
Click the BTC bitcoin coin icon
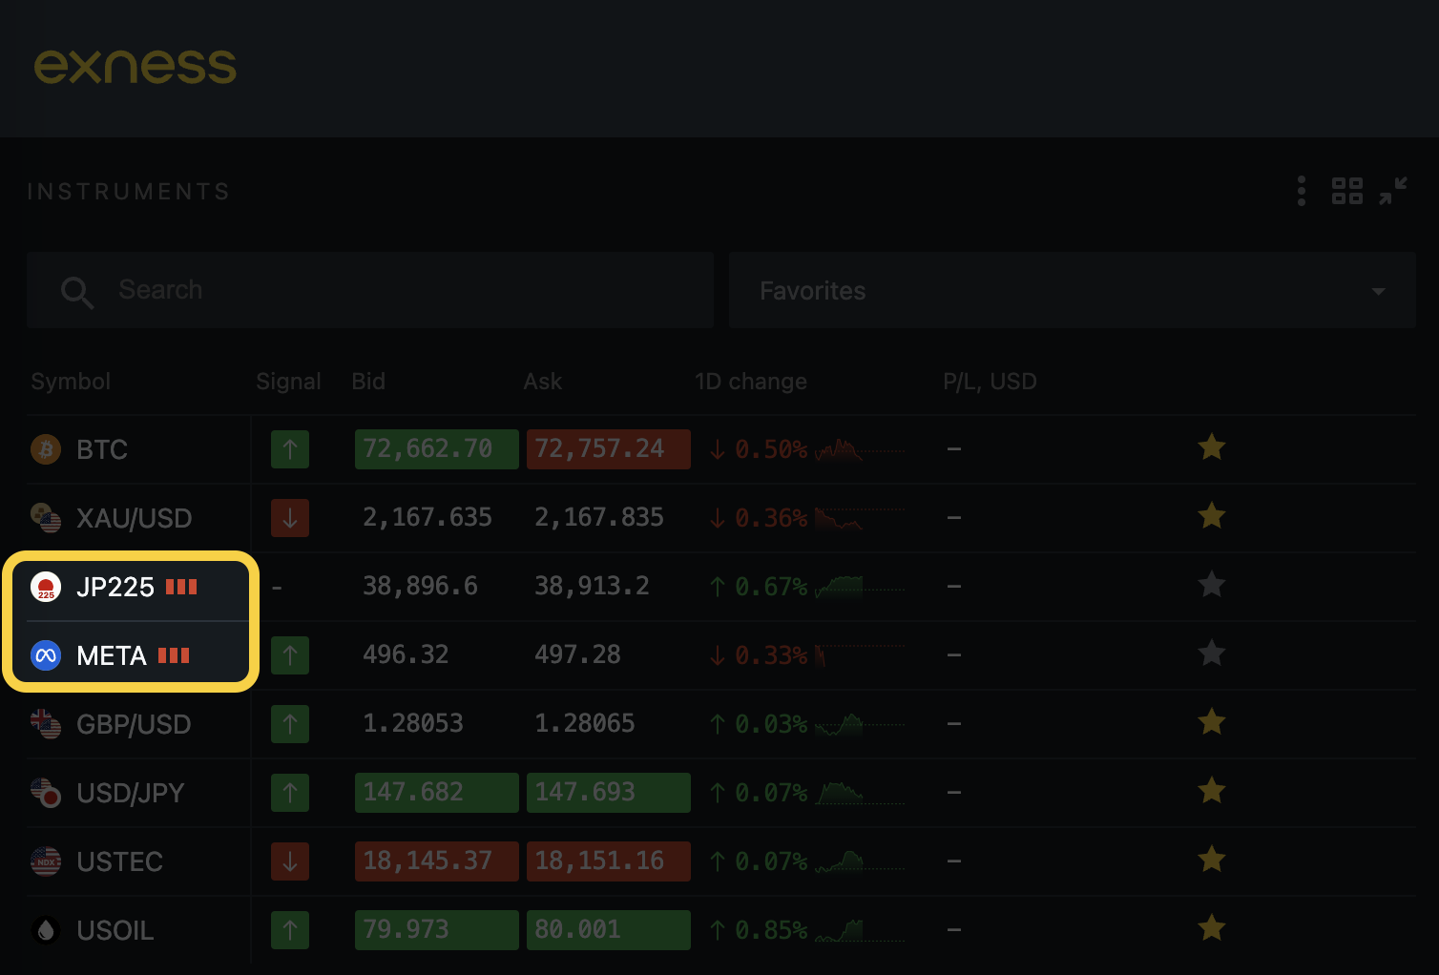[46, 448]
